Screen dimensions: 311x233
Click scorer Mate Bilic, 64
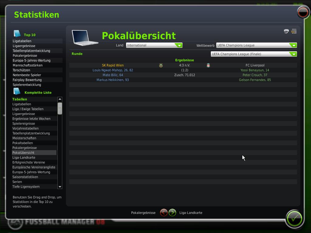(113, 75)
